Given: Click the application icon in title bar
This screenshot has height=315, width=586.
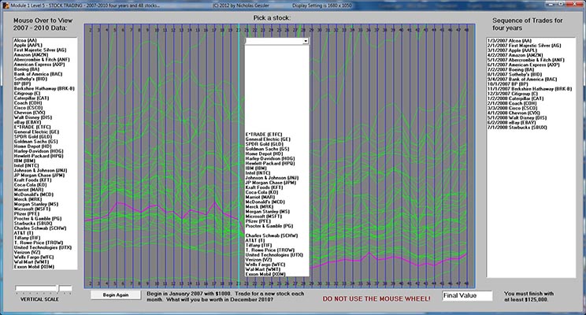Looking at the screenshot, I should coord(6,6).
